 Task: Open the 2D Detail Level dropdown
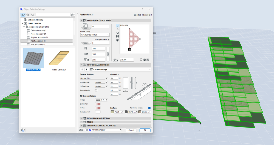coord(107,86)
